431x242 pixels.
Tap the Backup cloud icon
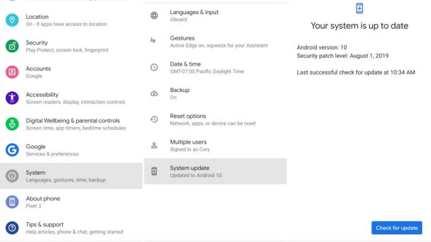pos(154,93)
